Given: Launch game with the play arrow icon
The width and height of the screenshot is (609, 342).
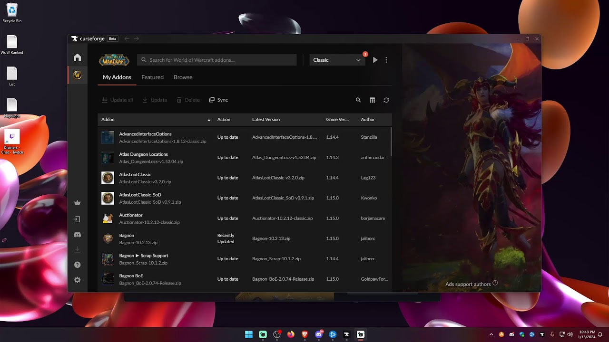Looking at the screenshot, I should (x=375, y=60).
